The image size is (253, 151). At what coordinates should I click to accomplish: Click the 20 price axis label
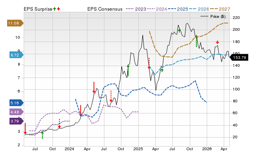click(235, 137)
